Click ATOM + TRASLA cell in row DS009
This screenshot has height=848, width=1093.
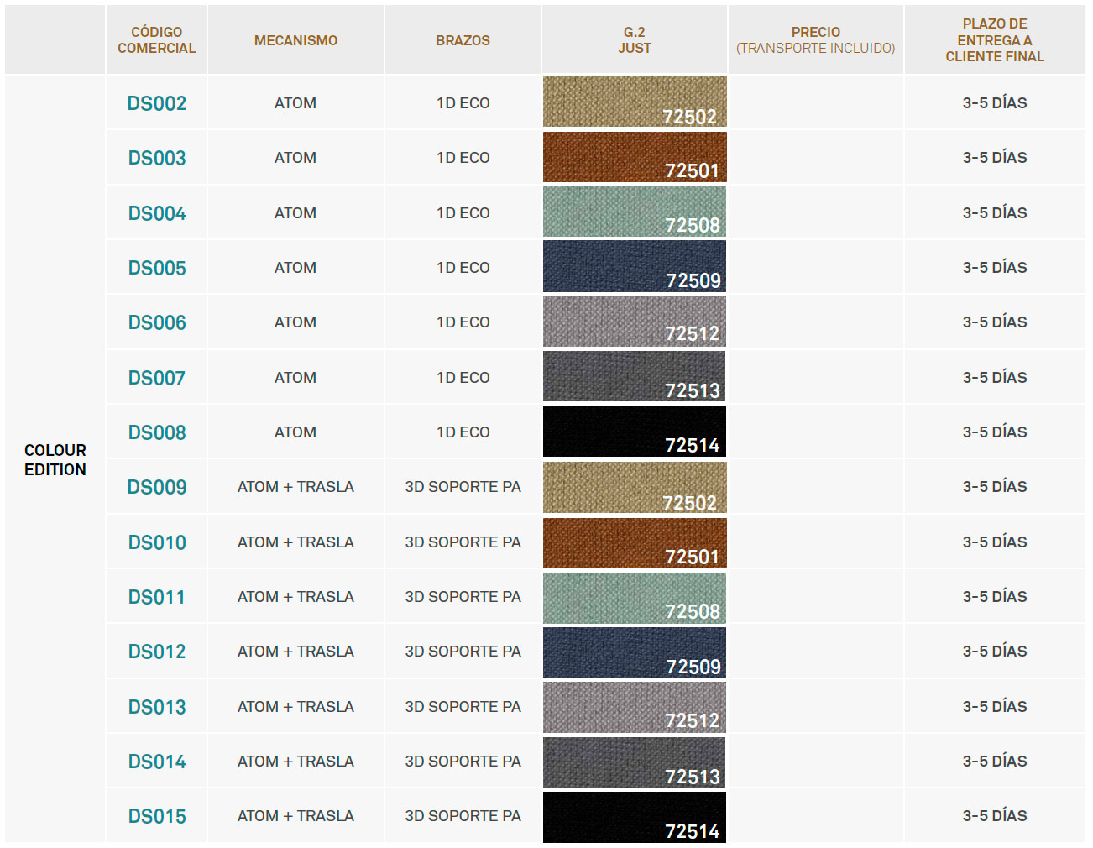(295, 487)
